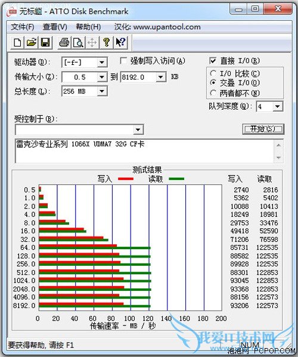Close the ATTO Disk Benchmark window

click(x=278, y=10)
